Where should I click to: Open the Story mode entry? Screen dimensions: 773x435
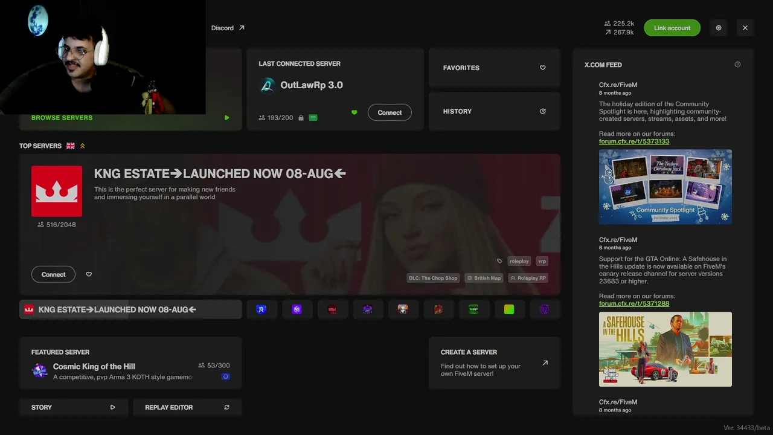click(74, 407)
